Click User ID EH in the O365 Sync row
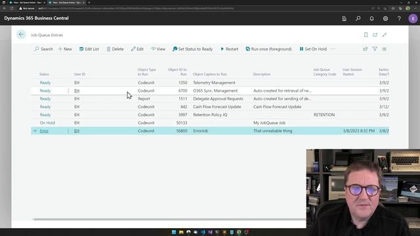Screen dimensions: 420x236 77,90
